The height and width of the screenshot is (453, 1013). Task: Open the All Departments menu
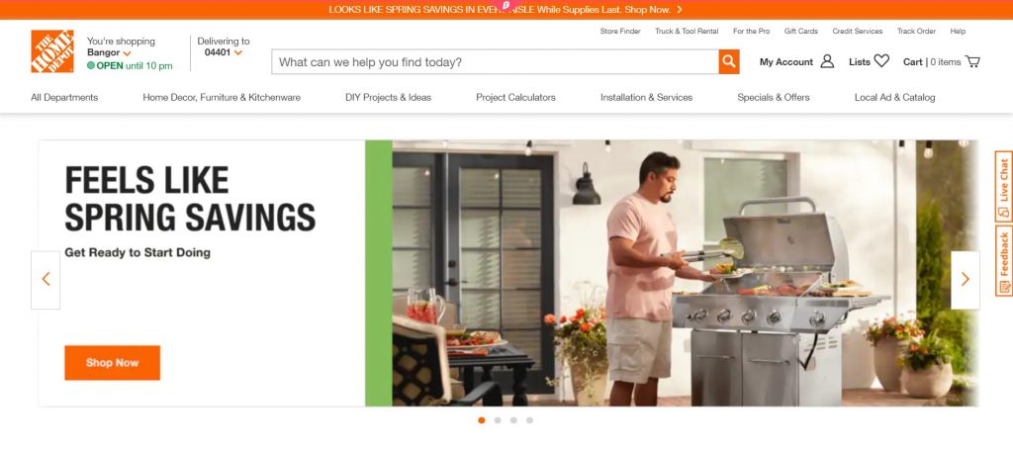click(64, 98)
